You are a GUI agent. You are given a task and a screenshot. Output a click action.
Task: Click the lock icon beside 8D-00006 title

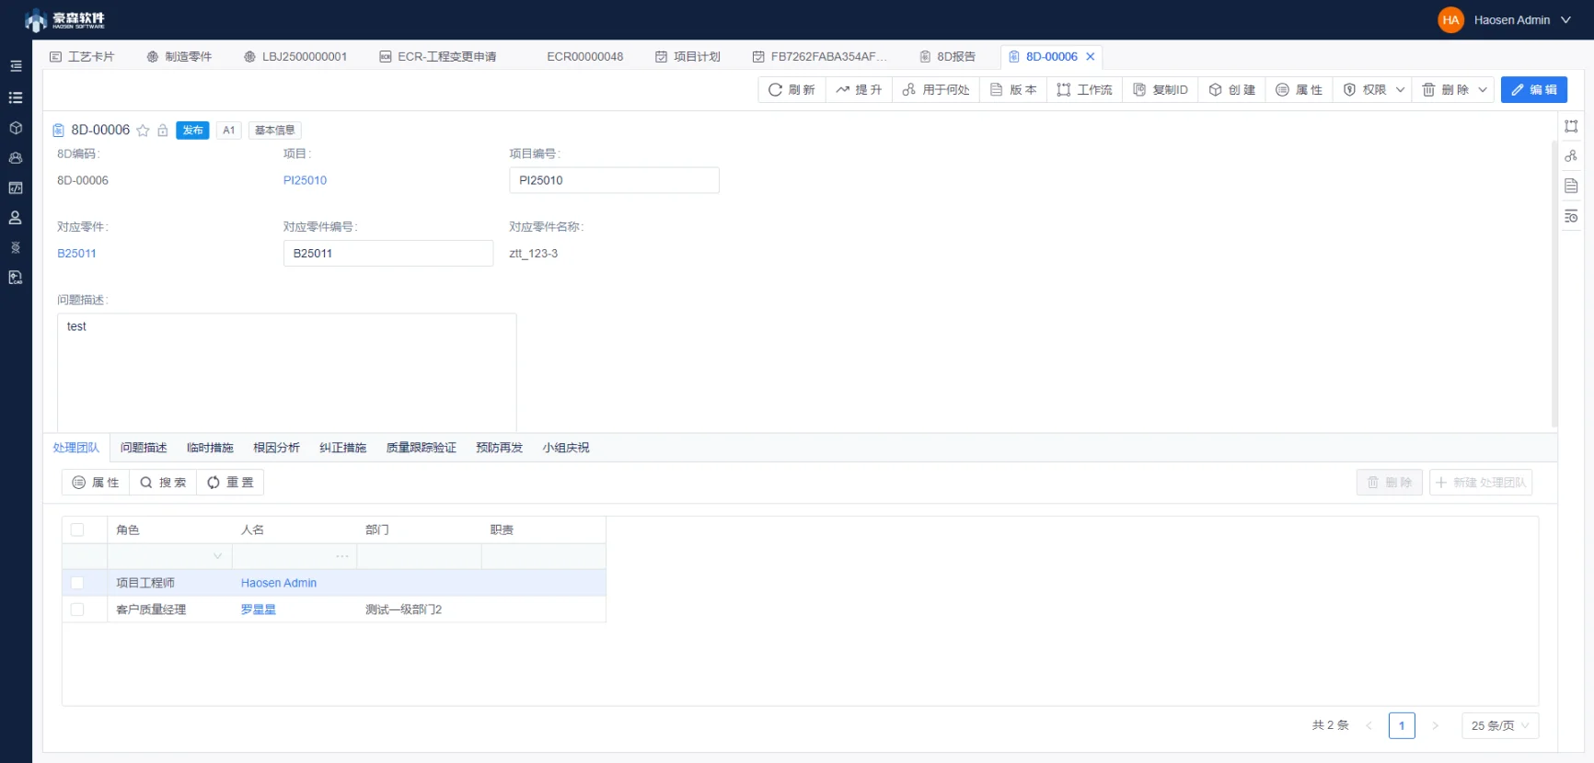(163, 131)
